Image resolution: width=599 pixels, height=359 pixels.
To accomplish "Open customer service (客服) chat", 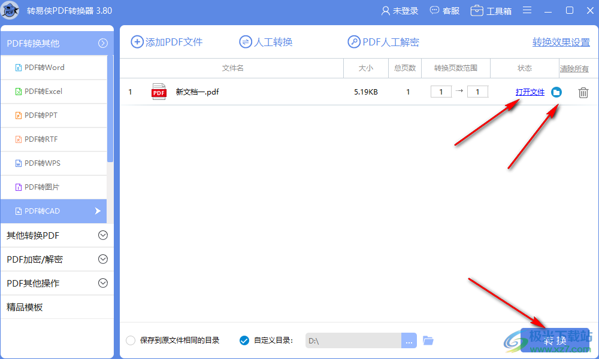I will [x=444, y=11].
